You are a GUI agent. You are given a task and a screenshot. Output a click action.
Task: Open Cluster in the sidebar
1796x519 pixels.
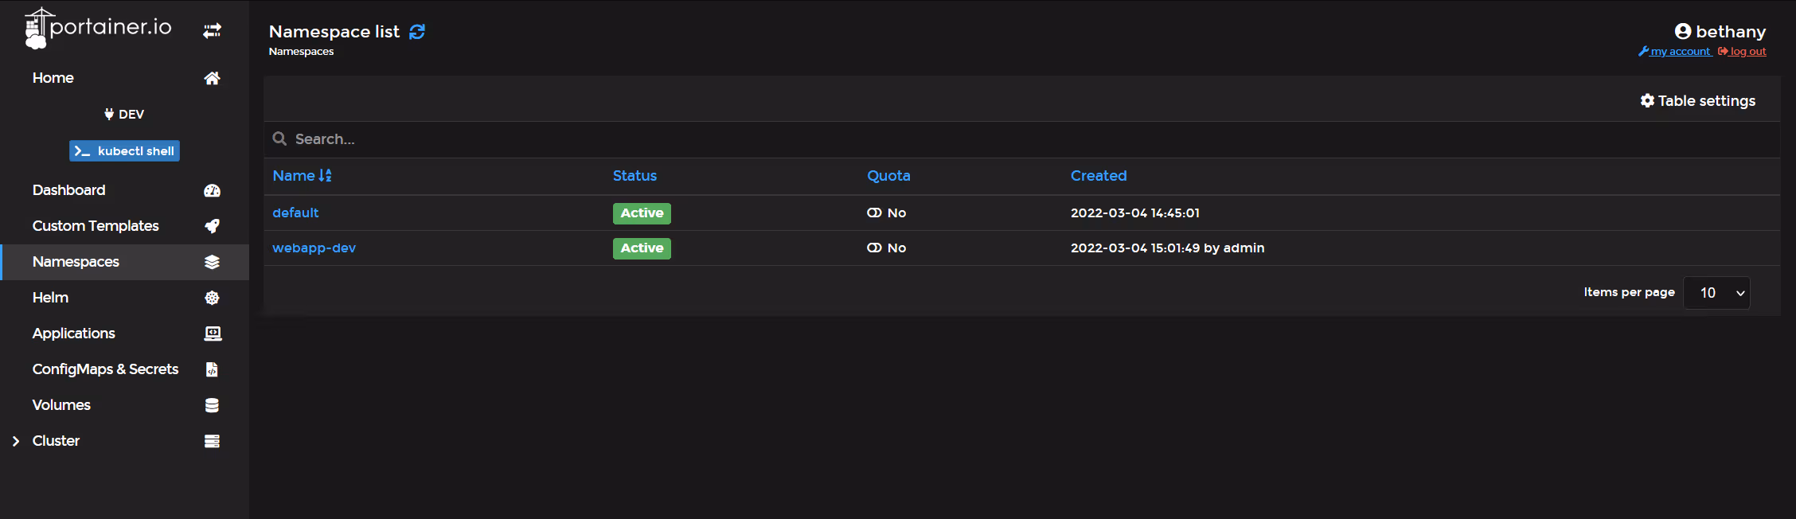click(56, 441)
